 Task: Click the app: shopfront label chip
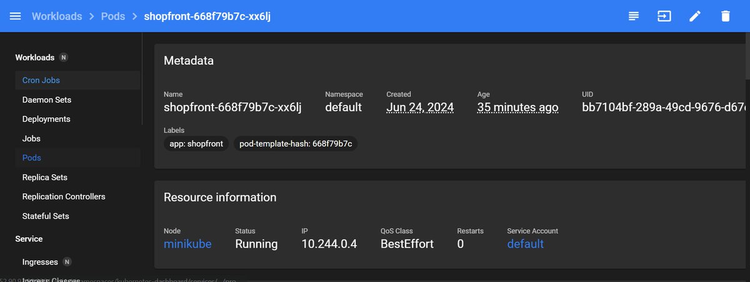[196, 143]
